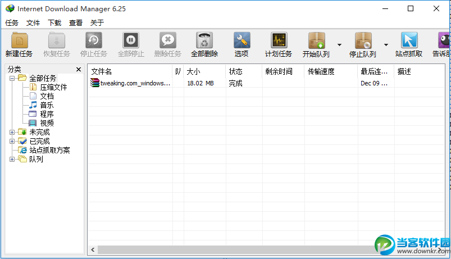Open the 任务 menu
This screenshot has height=259, width=451.
12,22
